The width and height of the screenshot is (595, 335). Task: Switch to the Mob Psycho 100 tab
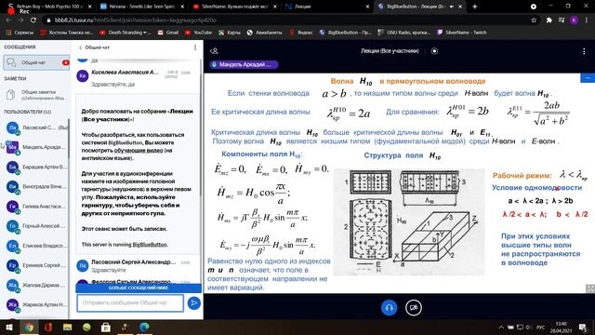tap(49, 7)
